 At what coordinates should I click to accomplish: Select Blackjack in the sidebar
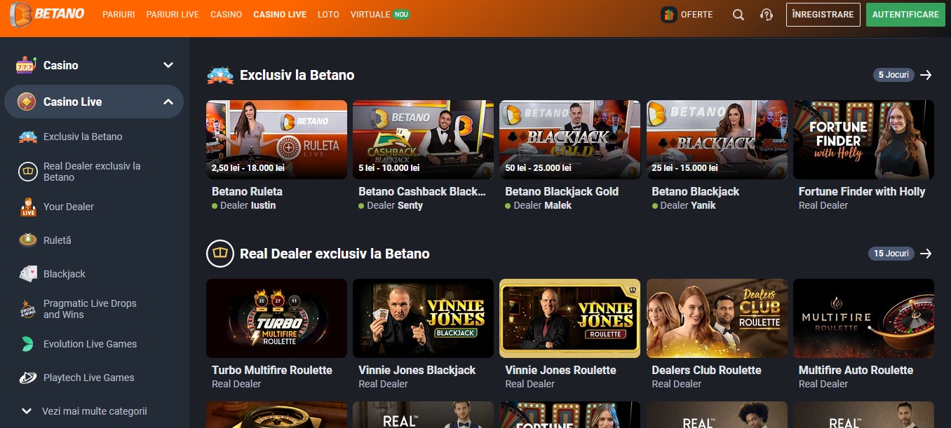click(x=65, y=274)
